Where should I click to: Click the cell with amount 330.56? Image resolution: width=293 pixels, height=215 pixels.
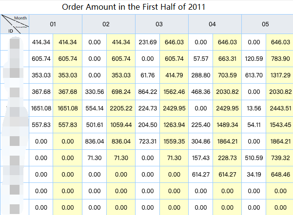click(95, 91)
